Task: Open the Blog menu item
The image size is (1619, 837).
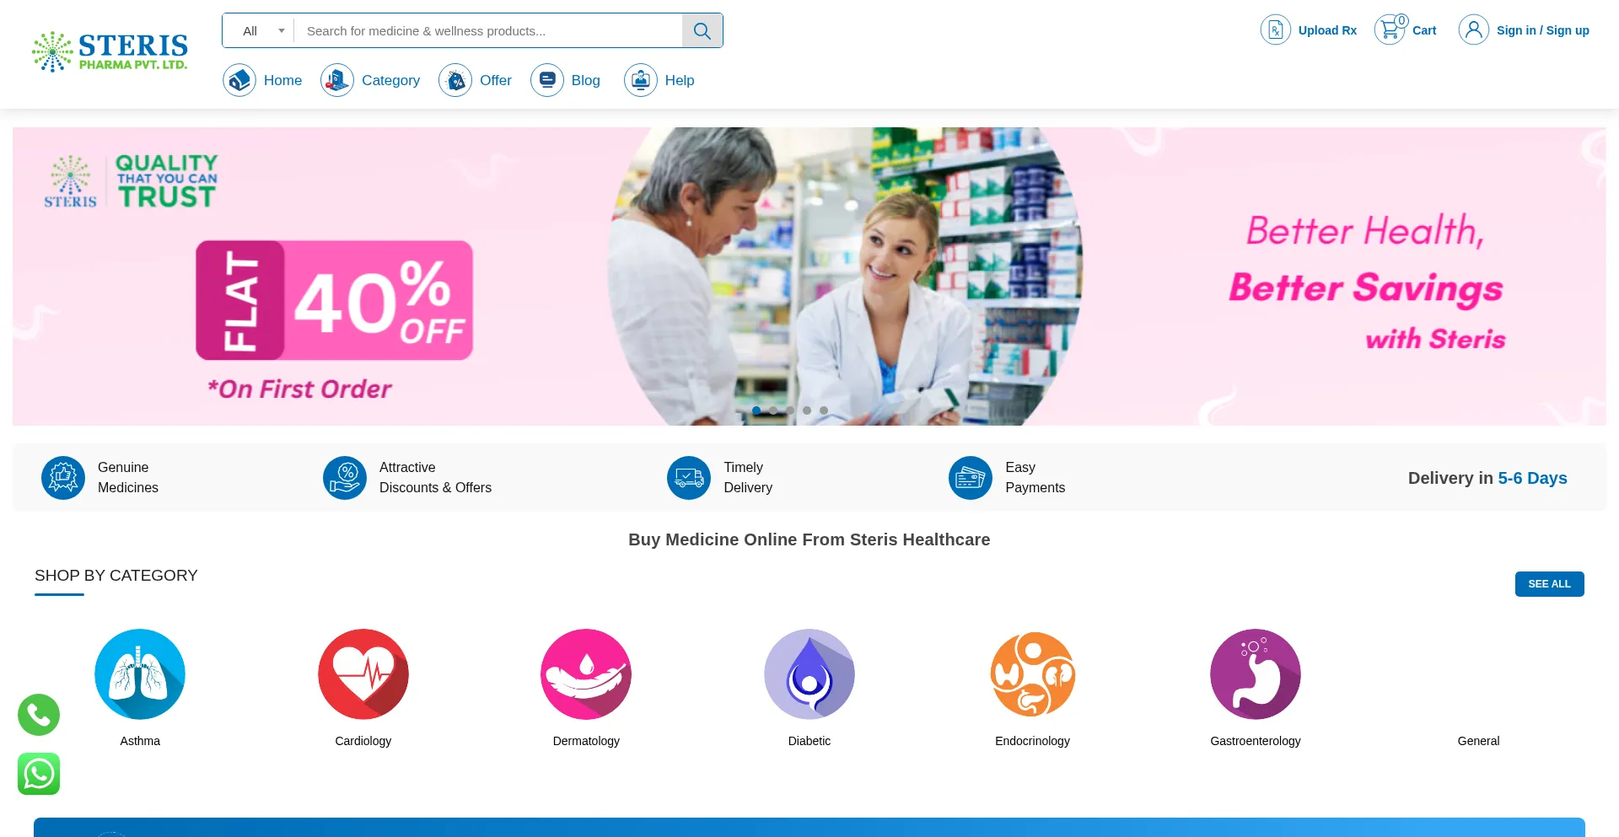Action: (x=586, y=80)
